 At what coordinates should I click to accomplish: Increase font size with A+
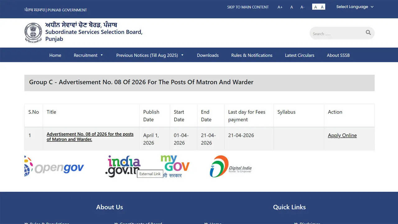(280, 7)
